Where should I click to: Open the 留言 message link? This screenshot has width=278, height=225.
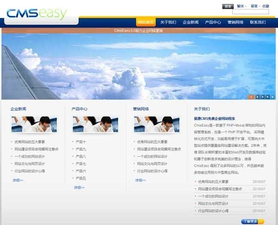pos(254,6)
